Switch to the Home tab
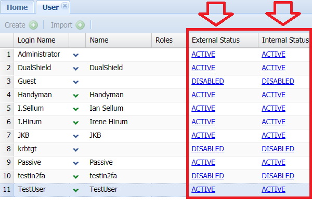 coord(17,7)
